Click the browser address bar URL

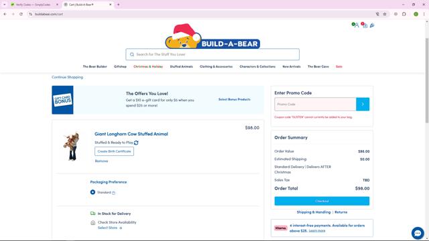[49, 14]
